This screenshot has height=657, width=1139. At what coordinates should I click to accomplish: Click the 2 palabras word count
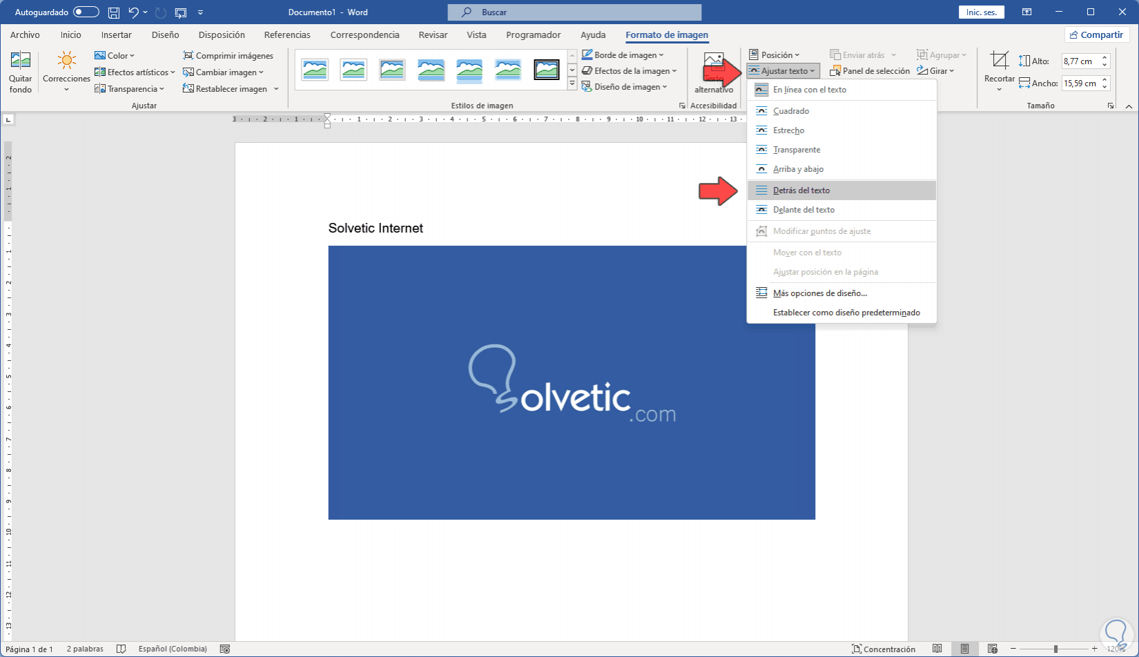85,649
